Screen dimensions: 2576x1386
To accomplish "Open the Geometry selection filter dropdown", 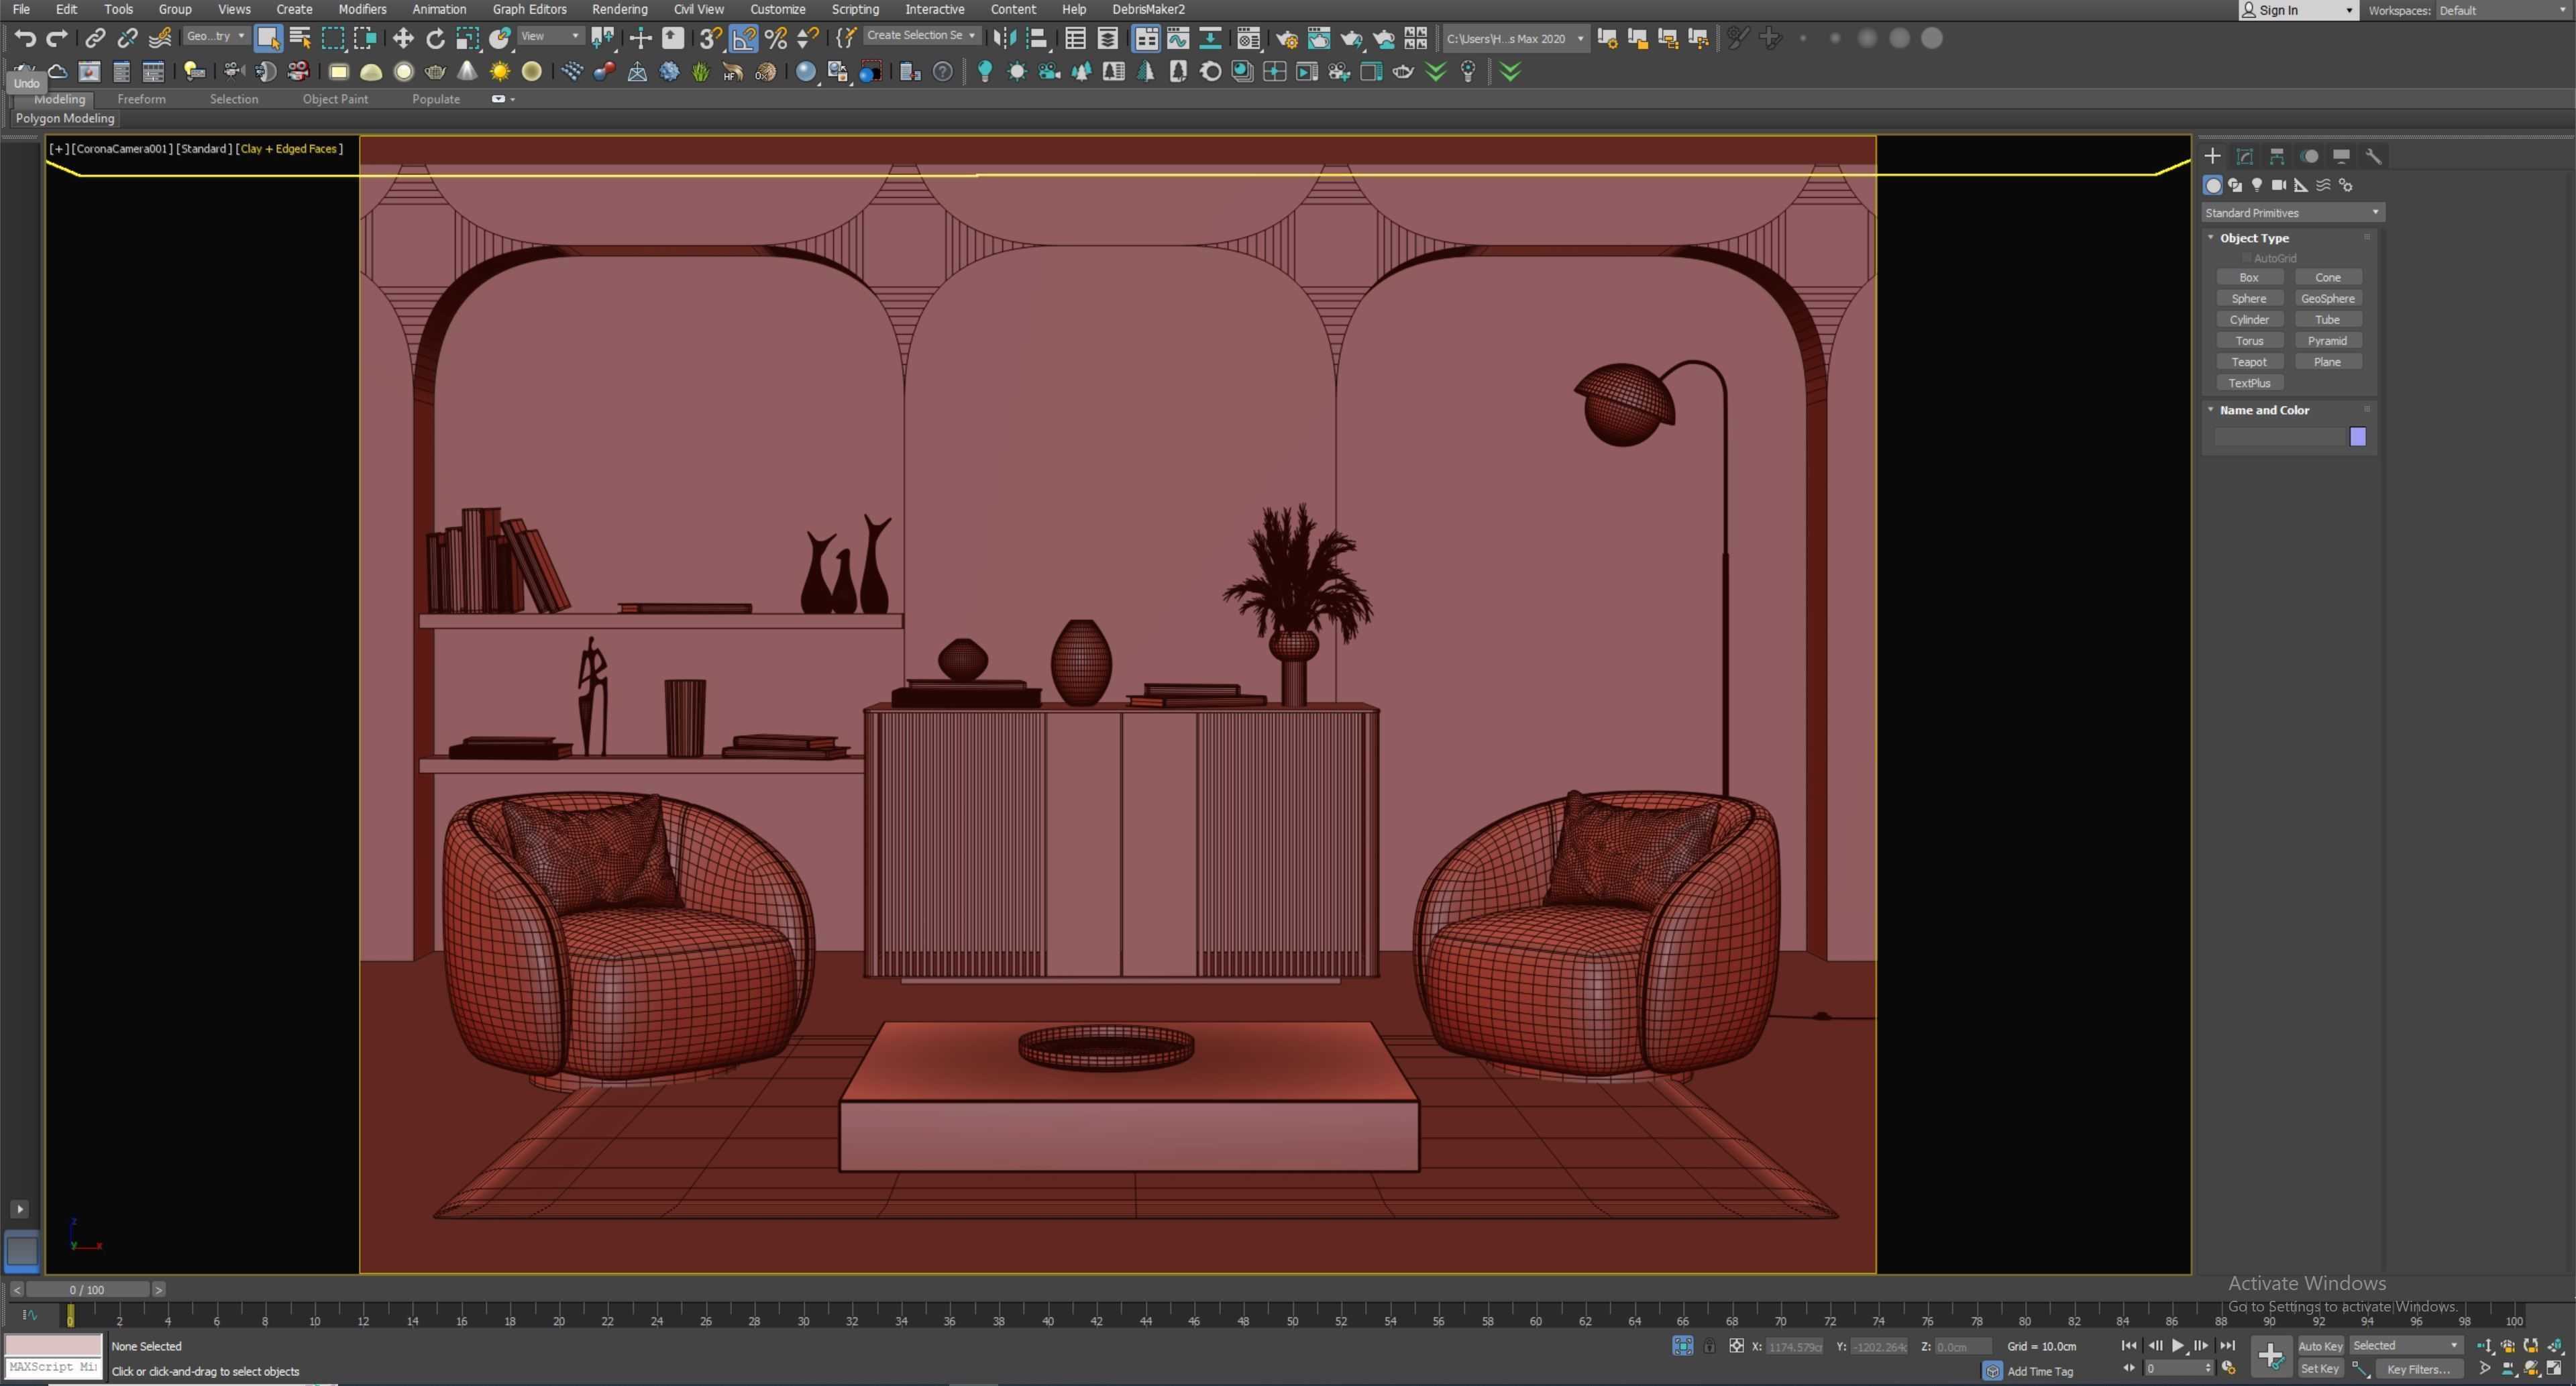I will (x=215, y=36).
